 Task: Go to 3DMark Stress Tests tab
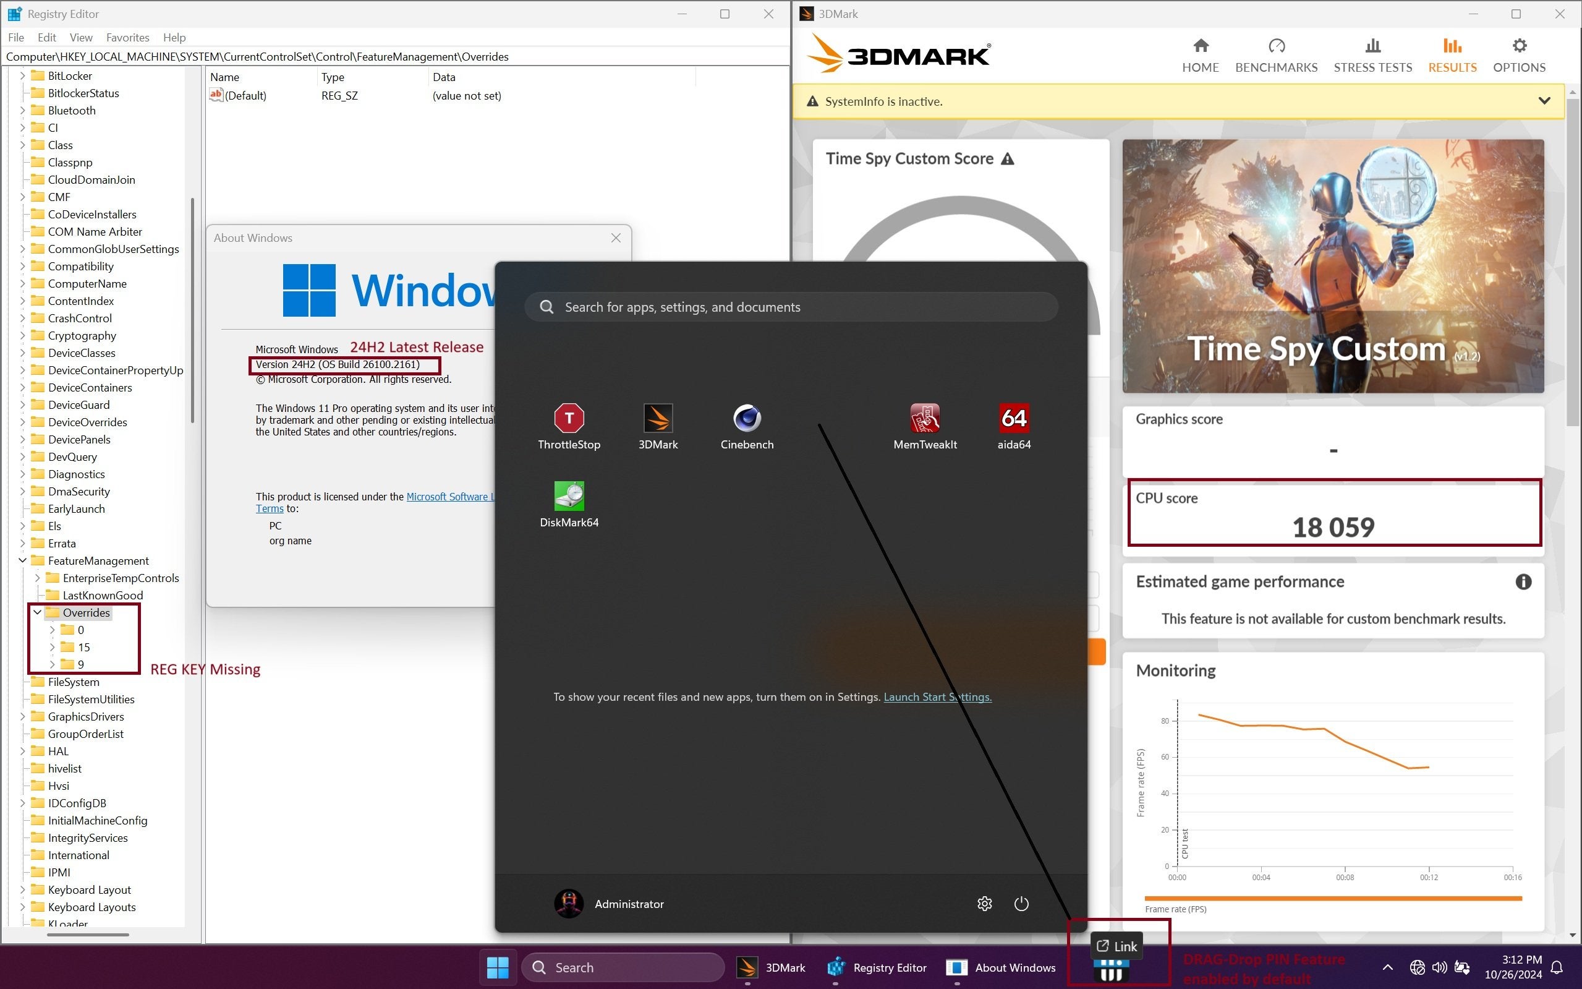[1372, 55]
